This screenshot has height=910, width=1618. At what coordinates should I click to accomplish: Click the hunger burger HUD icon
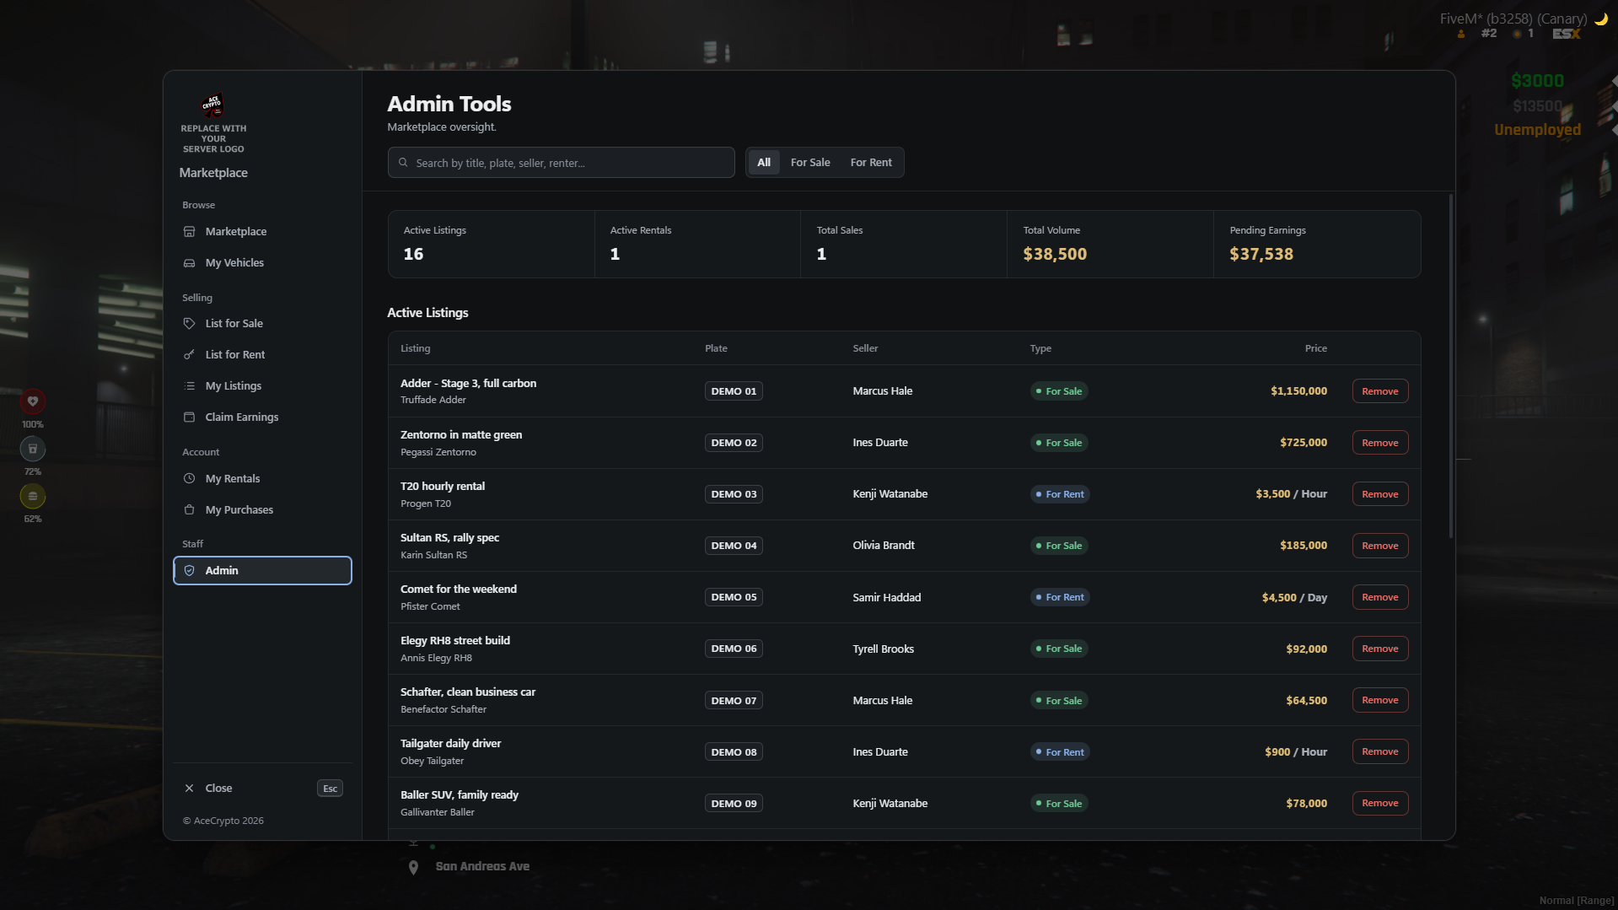click(x=33, y=496)
